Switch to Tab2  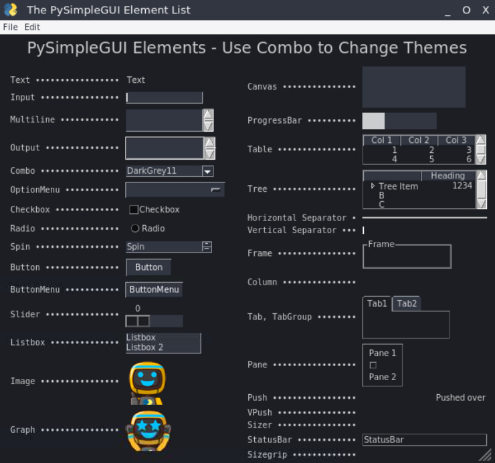tap(407, 303)
